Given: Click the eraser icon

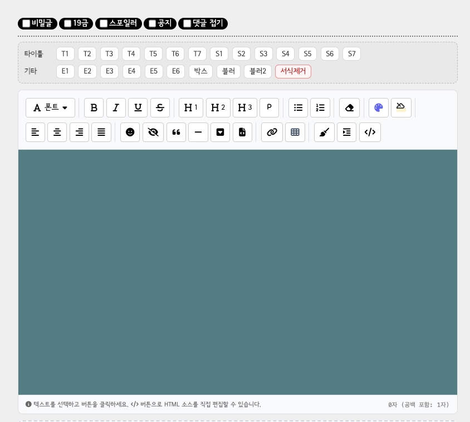Looking at the screenshot, I should pos(349,107).
